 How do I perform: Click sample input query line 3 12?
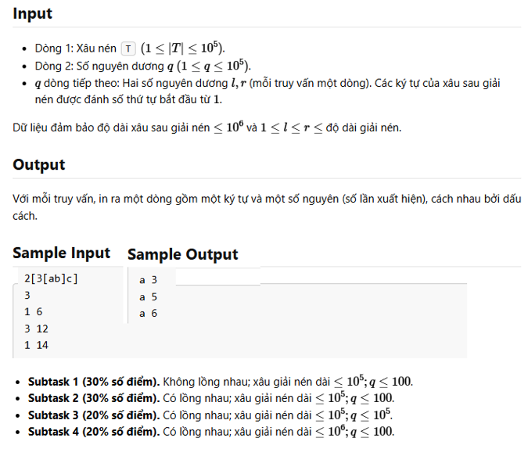(x=36, y=329)
